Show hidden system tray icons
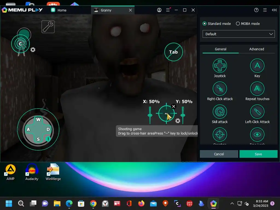 [x=232, y=203]
